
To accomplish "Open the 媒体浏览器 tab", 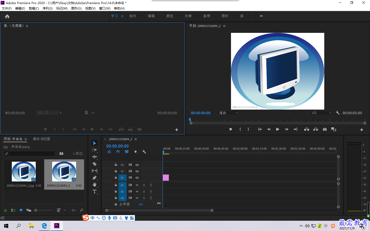I will point(42,139).
